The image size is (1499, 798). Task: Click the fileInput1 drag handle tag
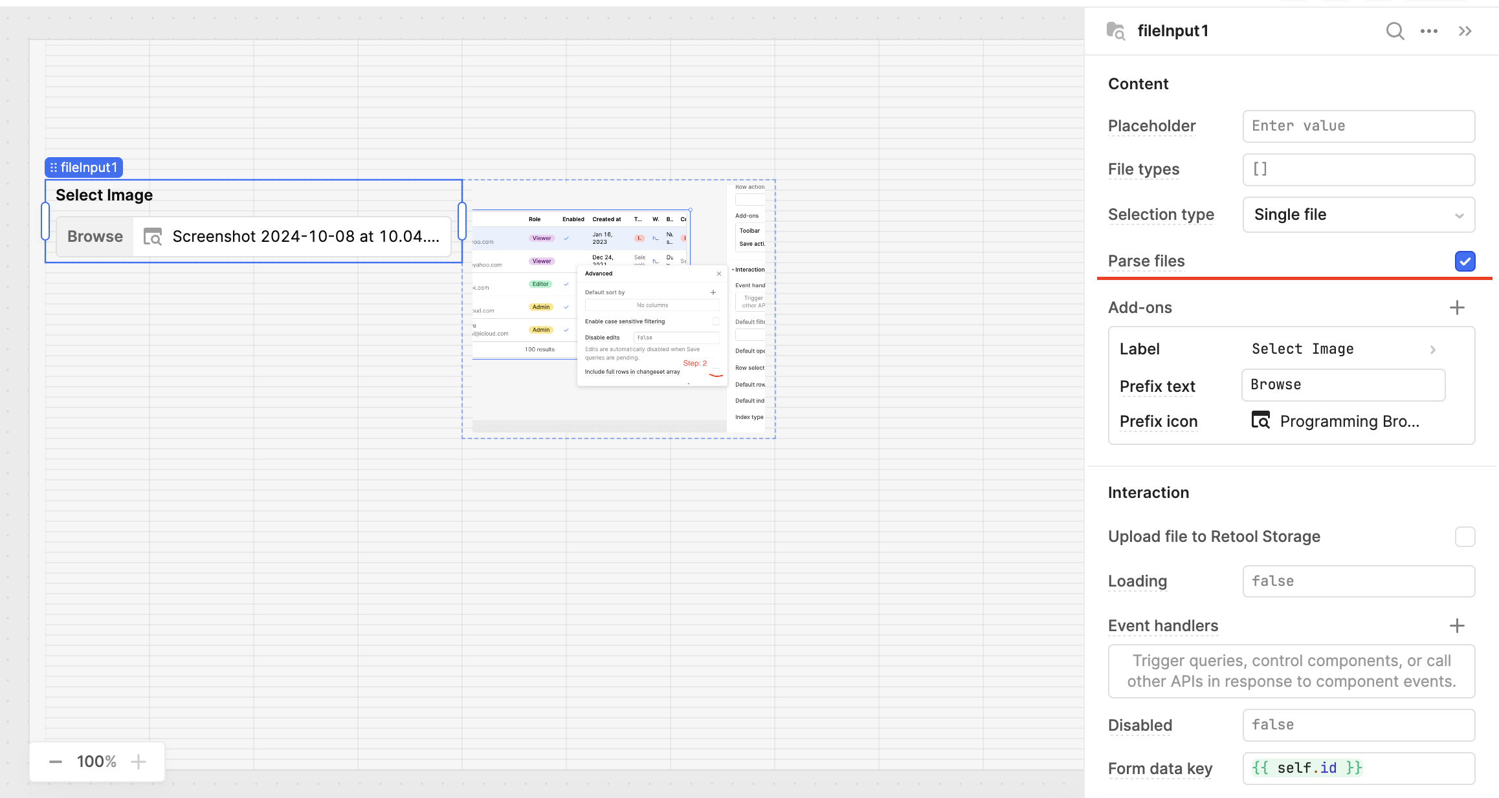click(x=84, y=167)
